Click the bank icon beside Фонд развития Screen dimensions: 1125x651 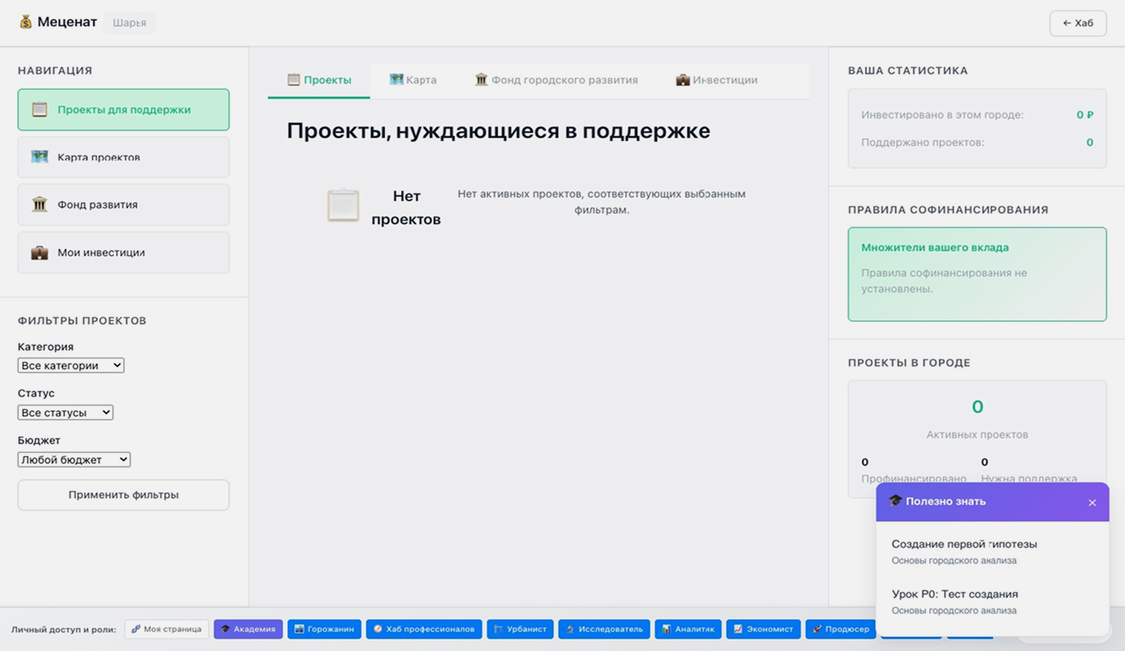(39, 204)
